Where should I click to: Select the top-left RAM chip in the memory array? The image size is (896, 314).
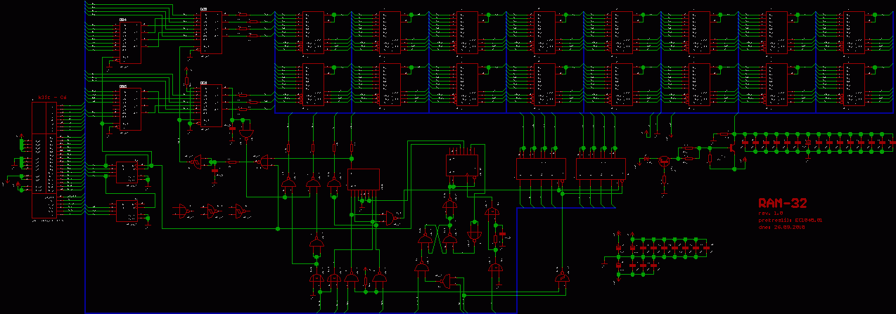pos(313,32)
